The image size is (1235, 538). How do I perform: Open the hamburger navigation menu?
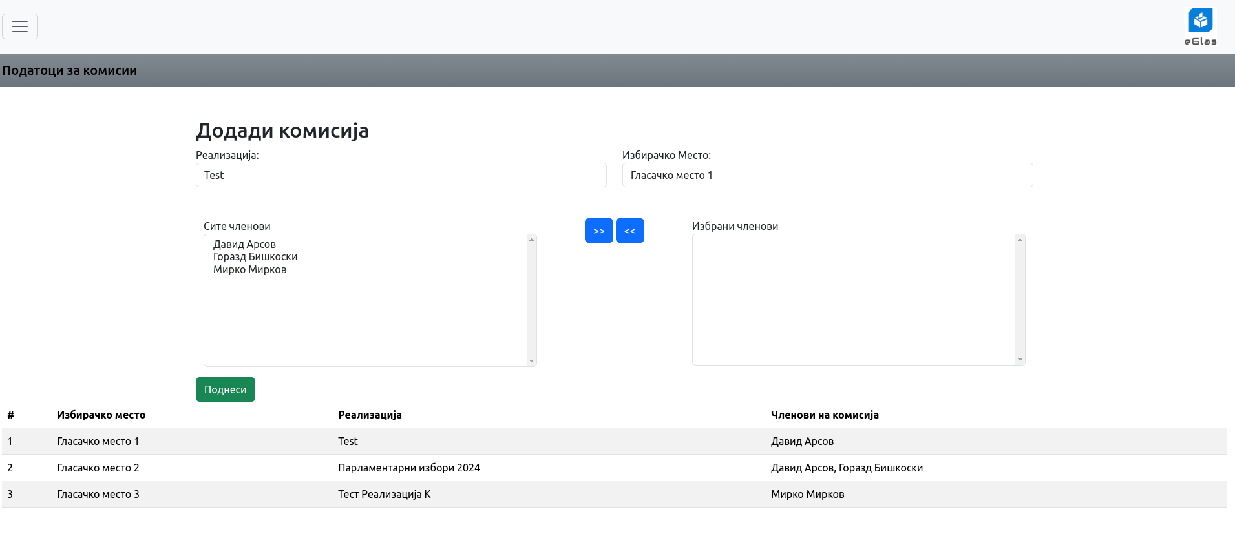click(x=20, y=26)
